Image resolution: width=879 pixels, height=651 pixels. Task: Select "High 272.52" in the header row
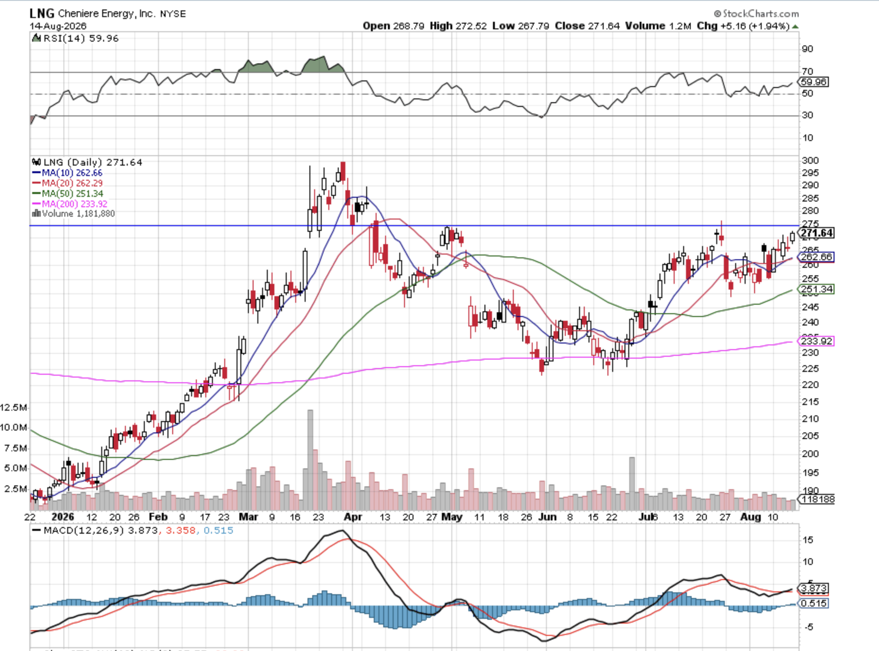(457, 26)
